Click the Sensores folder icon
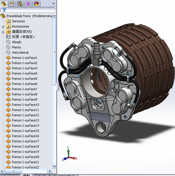This screenshot has height=176, width=175. (x=8, y=21)
